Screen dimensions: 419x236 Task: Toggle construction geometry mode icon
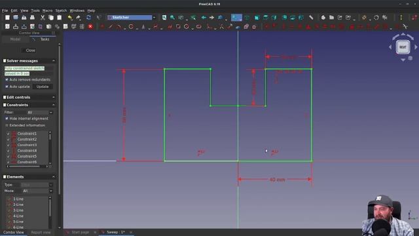(x=254, y=26)
